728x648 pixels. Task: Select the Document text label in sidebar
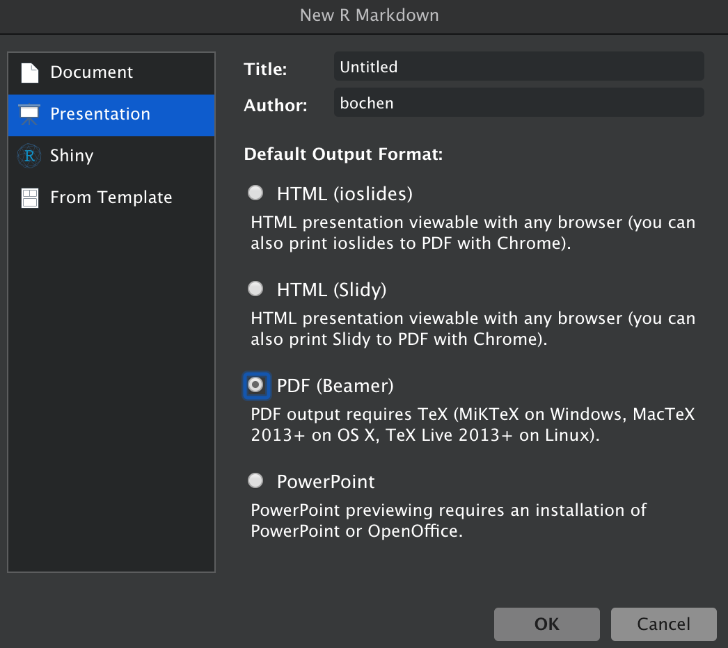tap(91, 72)
